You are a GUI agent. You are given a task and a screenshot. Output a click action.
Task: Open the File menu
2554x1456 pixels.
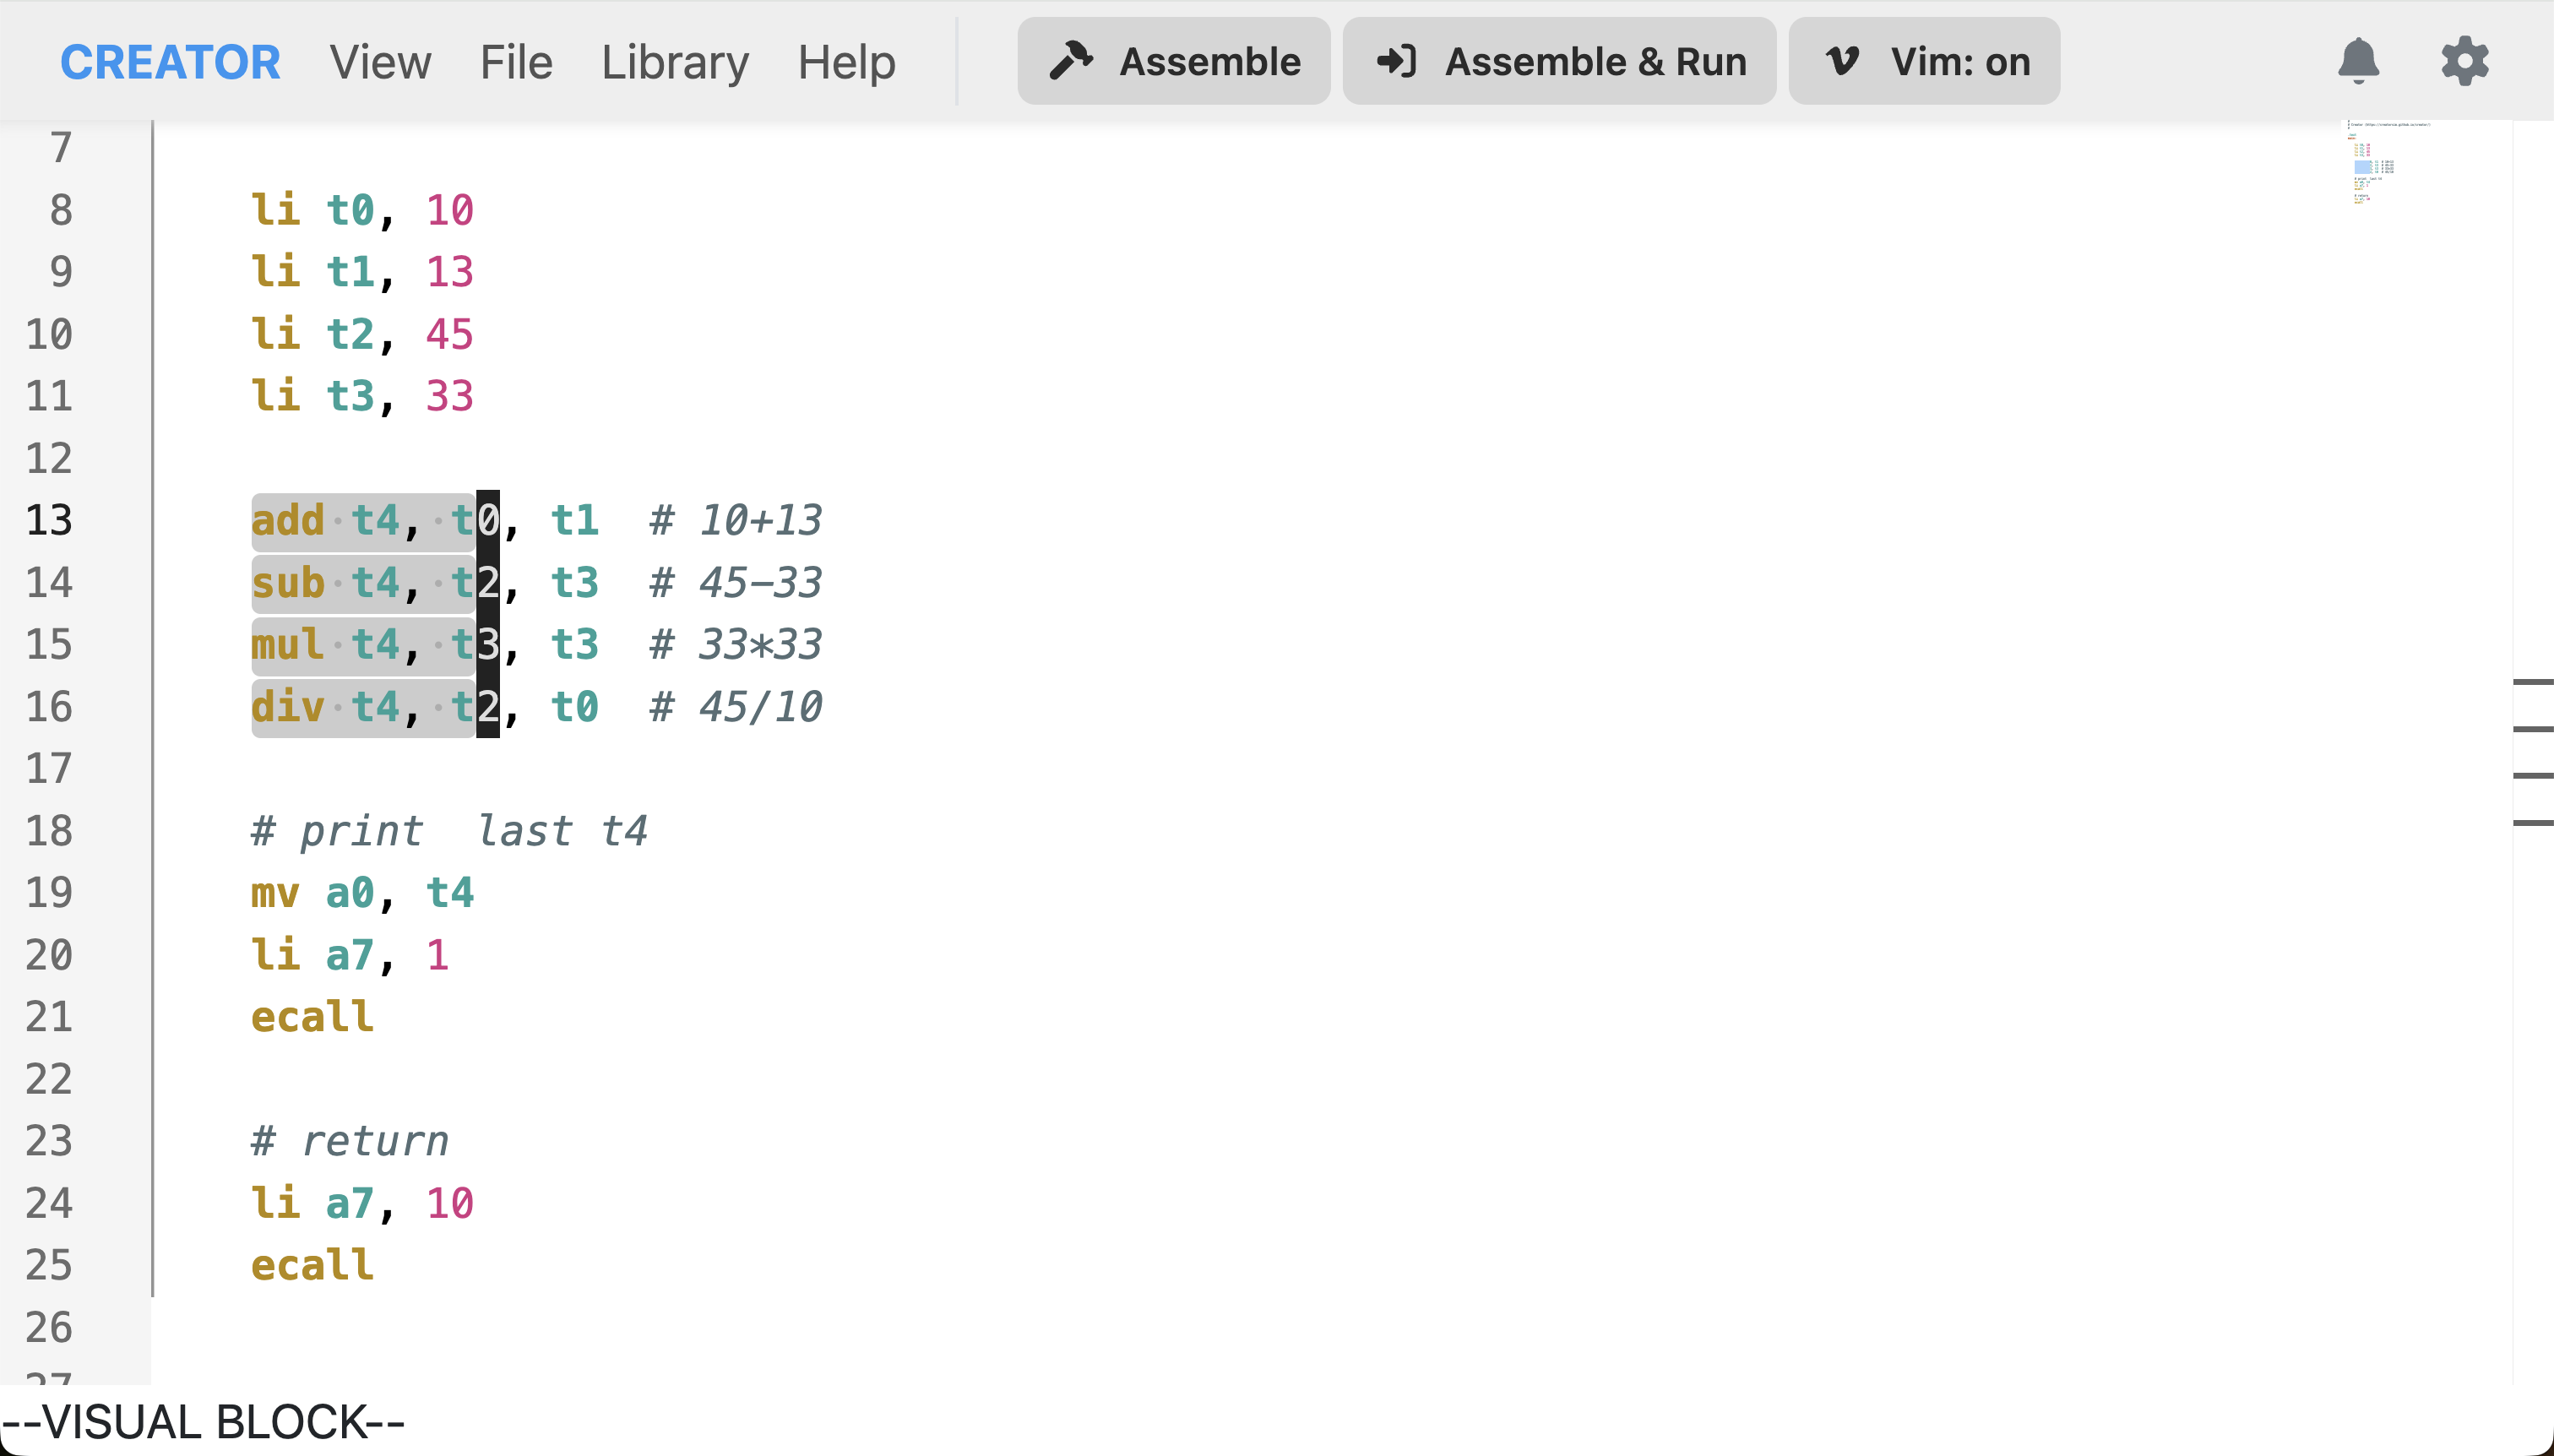(515, 61)
